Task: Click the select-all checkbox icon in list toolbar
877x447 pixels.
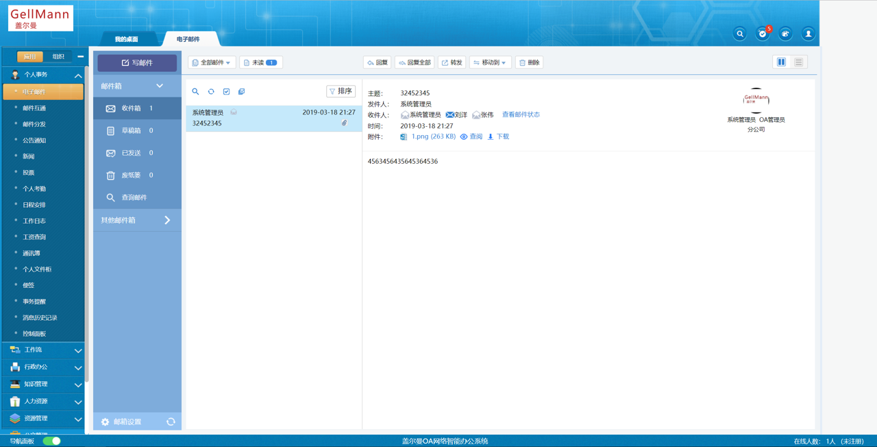Action: 226,92
